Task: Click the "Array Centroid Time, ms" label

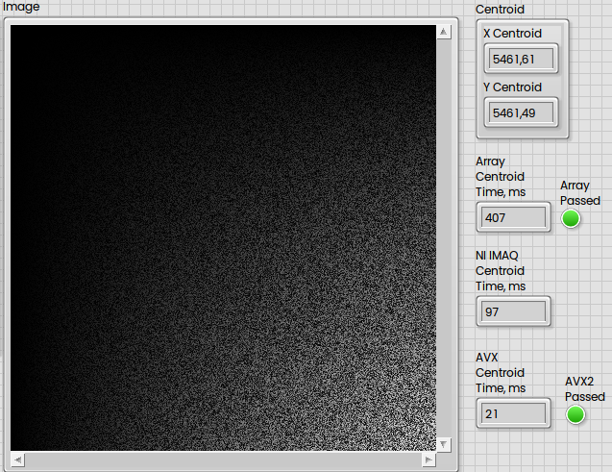Action: tap(501, 177)
